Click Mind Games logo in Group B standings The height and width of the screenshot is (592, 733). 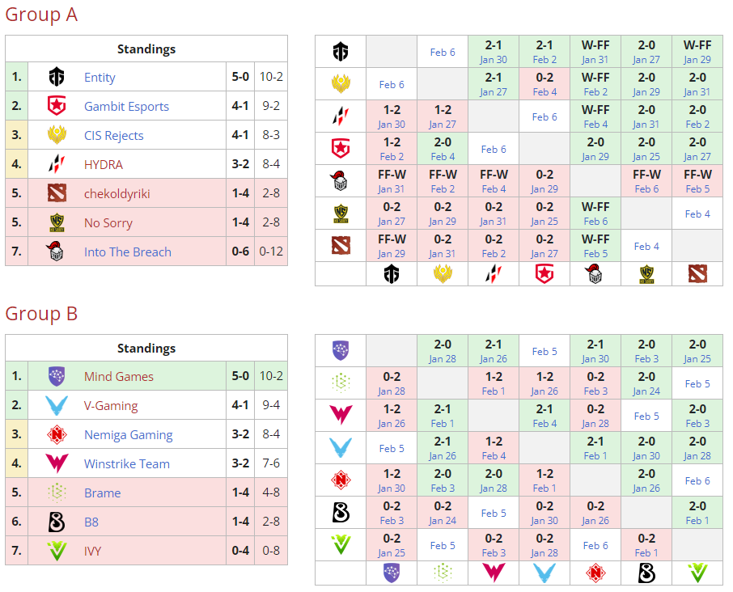pos(56,377)
